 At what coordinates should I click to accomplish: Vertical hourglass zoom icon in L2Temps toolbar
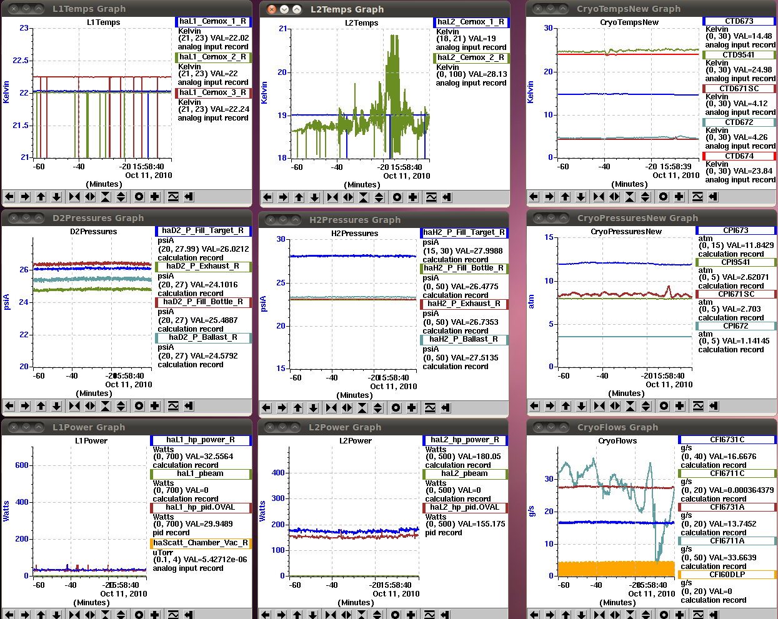click(364, 197)
